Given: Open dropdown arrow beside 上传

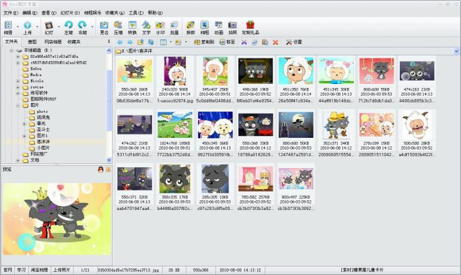Looking at the screenshot, I should click(37, 27).
